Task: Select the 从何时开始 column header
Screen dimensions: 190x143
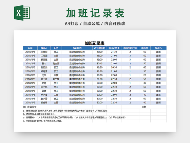Action: pyautogui.click(x=100, y=48)
